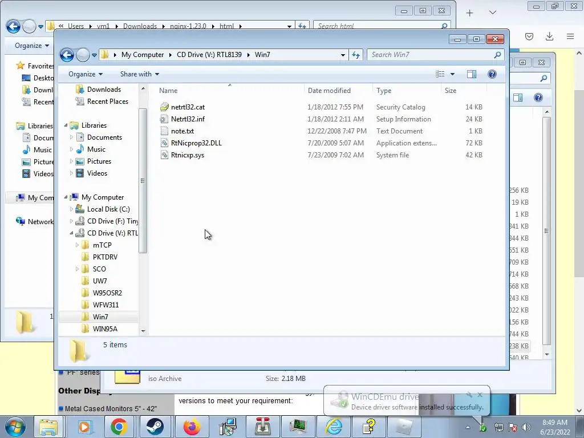Select the netrtl32.cat file icon
Viewport: 584px width, 438px height.
pyautogui.click(x=164, y=107)
